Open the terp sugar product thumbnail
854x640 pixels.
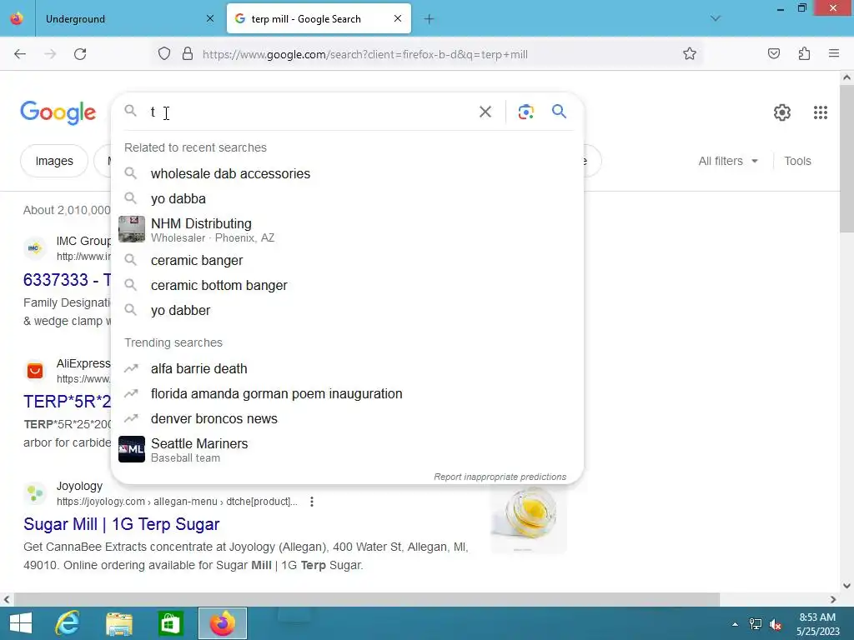click(528, 518)
